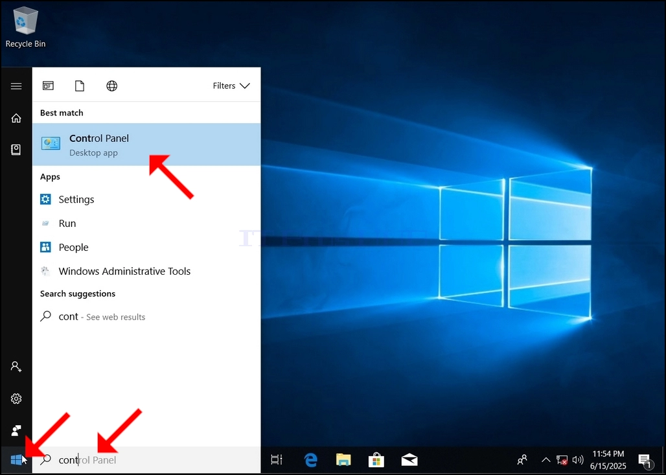Open Windows Administrative Tools result
The image size is (666, 475).
click(146, 271)
